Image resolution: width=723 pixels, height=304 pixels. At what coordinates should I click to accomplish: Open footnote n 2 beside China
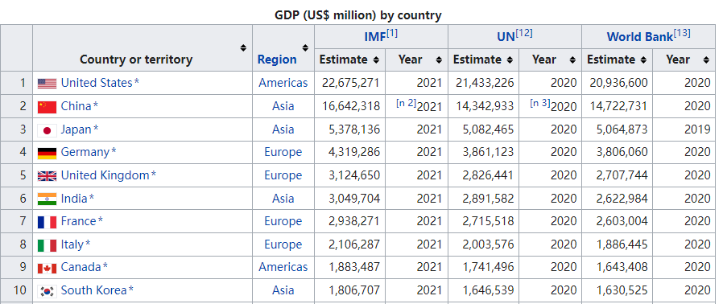[x=407, y=103]
